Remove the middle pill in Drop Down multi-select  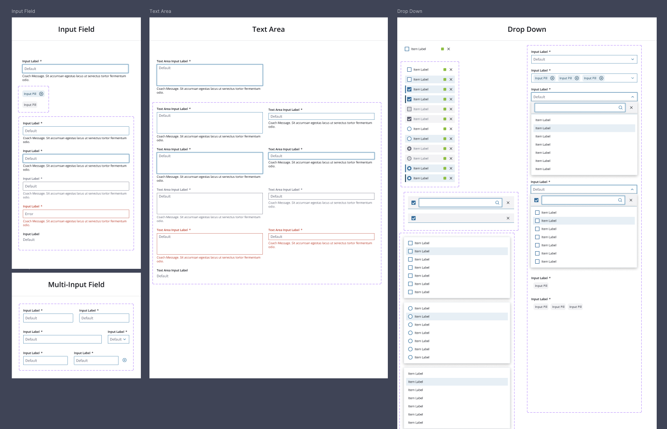point(577,78)
